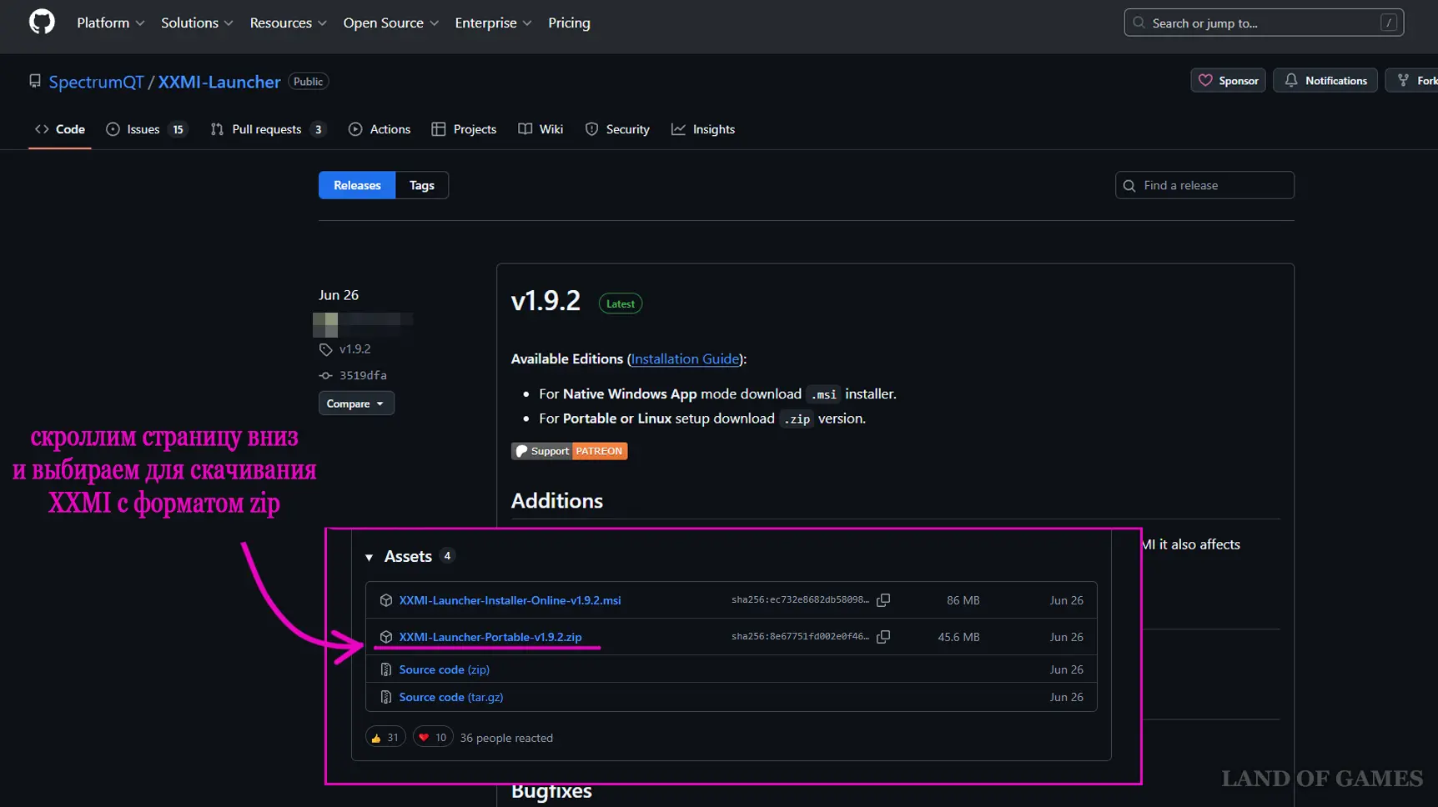The height and width of the screenshot is (807, 1438).
Task: Click the Support Patreon badge
Action: 569,451
